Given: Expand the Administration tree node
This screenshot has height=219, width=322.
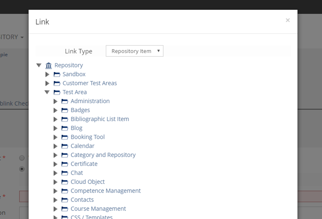Looking at the screenshot, I should tap(56, 101).
